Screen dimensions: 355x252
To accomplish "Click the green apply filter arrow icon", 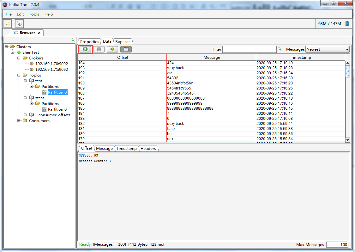I will coord(280,49).
